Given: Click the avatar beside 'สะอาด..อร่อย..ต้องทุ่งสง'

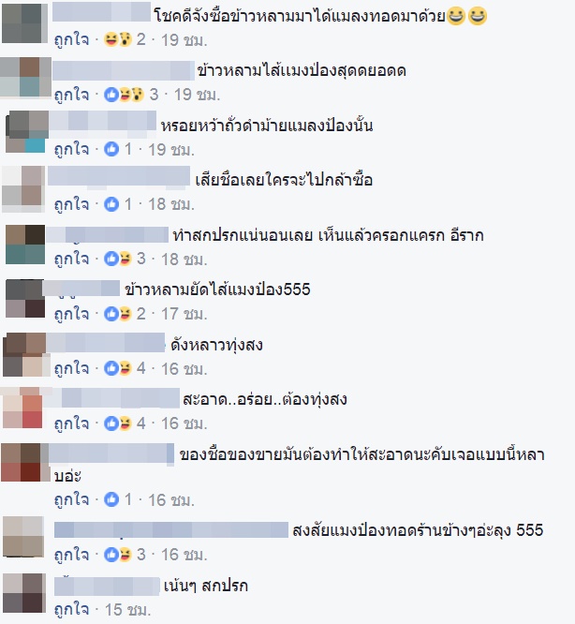Looking at the screenshot, I should [x=23, y=408].
